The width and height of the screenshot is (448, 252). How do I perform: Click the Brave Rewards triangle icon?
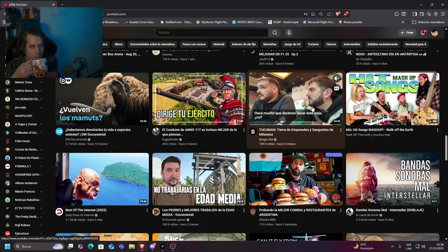[346, 14]
